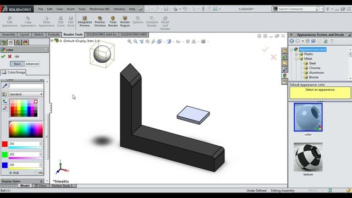Image resolution: width=352 pixels, height=198 pixels.
Task: Click the Add current color to swatch icon
Action: tap(5, 102)
